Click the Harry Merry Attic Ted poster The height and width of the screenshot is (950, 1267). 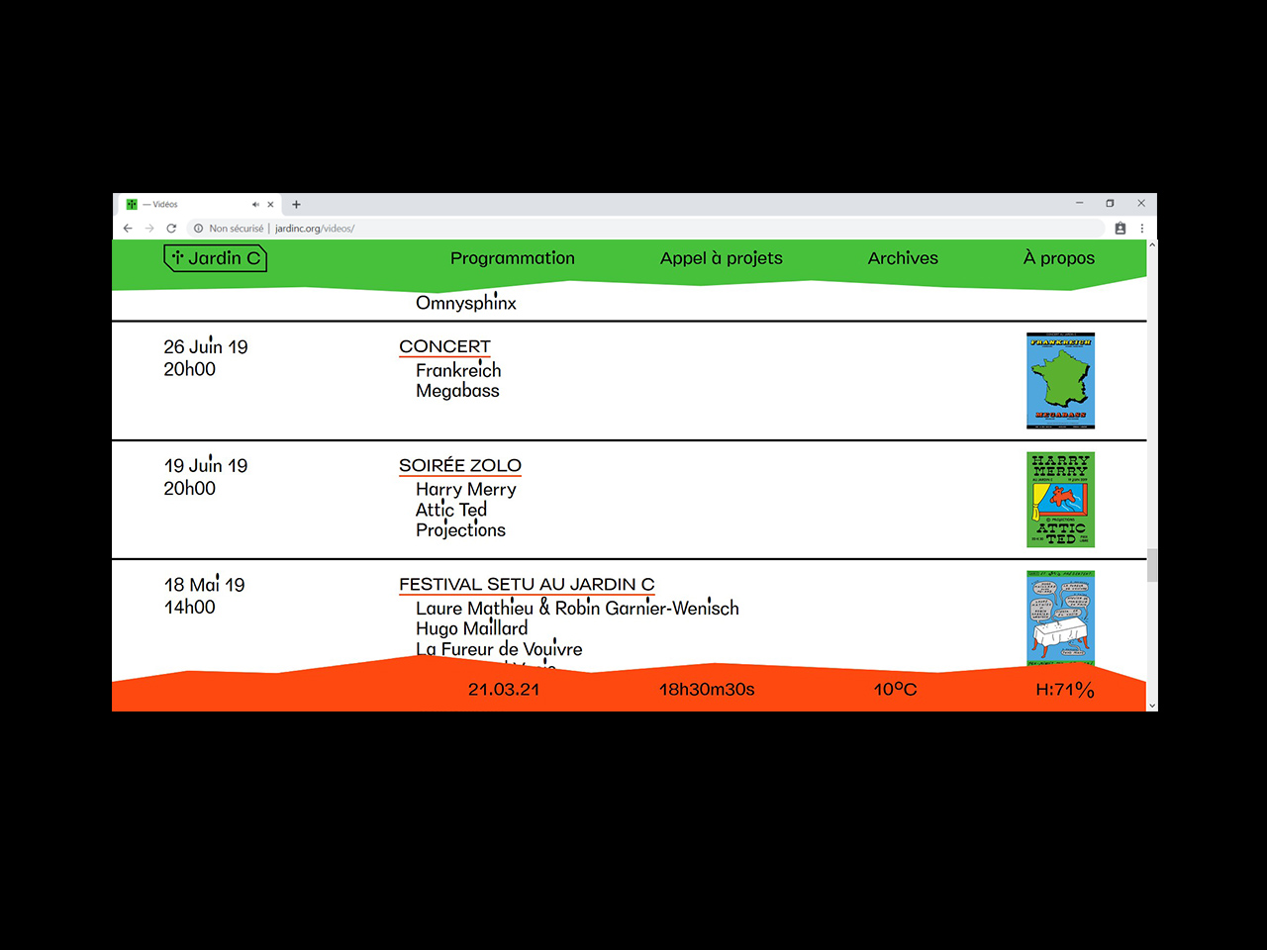click(1060, 500)
